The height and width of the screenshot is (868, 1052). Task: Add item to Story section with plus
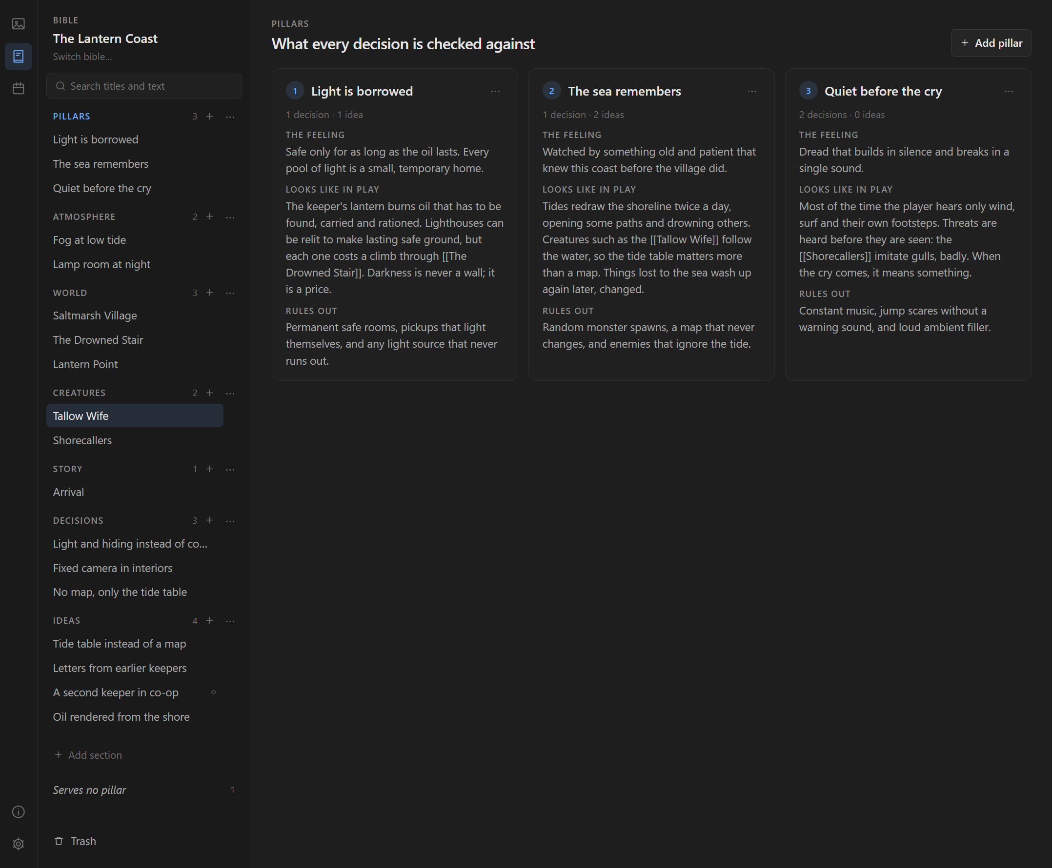click(x=210, y=469)
